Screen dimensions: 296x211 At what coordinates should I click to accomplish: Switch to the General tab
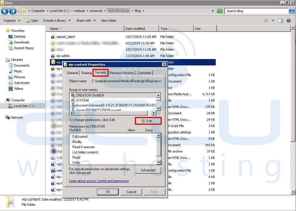click(72, 73)
